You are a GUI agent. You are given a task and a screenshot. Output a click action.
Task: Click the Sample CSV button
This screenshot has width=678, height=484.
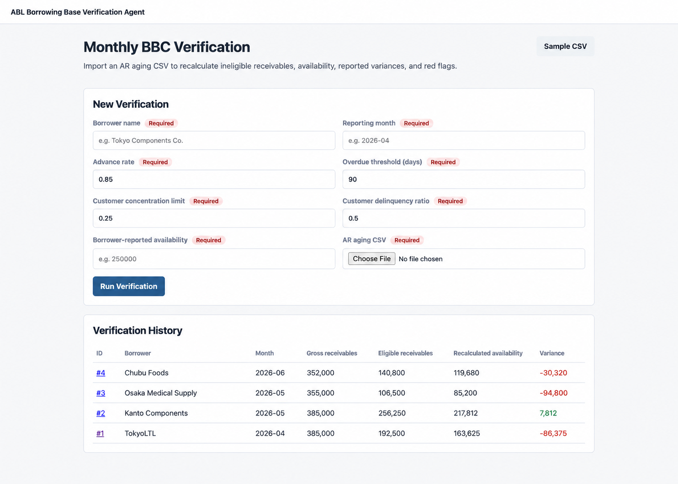click(x=565, y=46)
